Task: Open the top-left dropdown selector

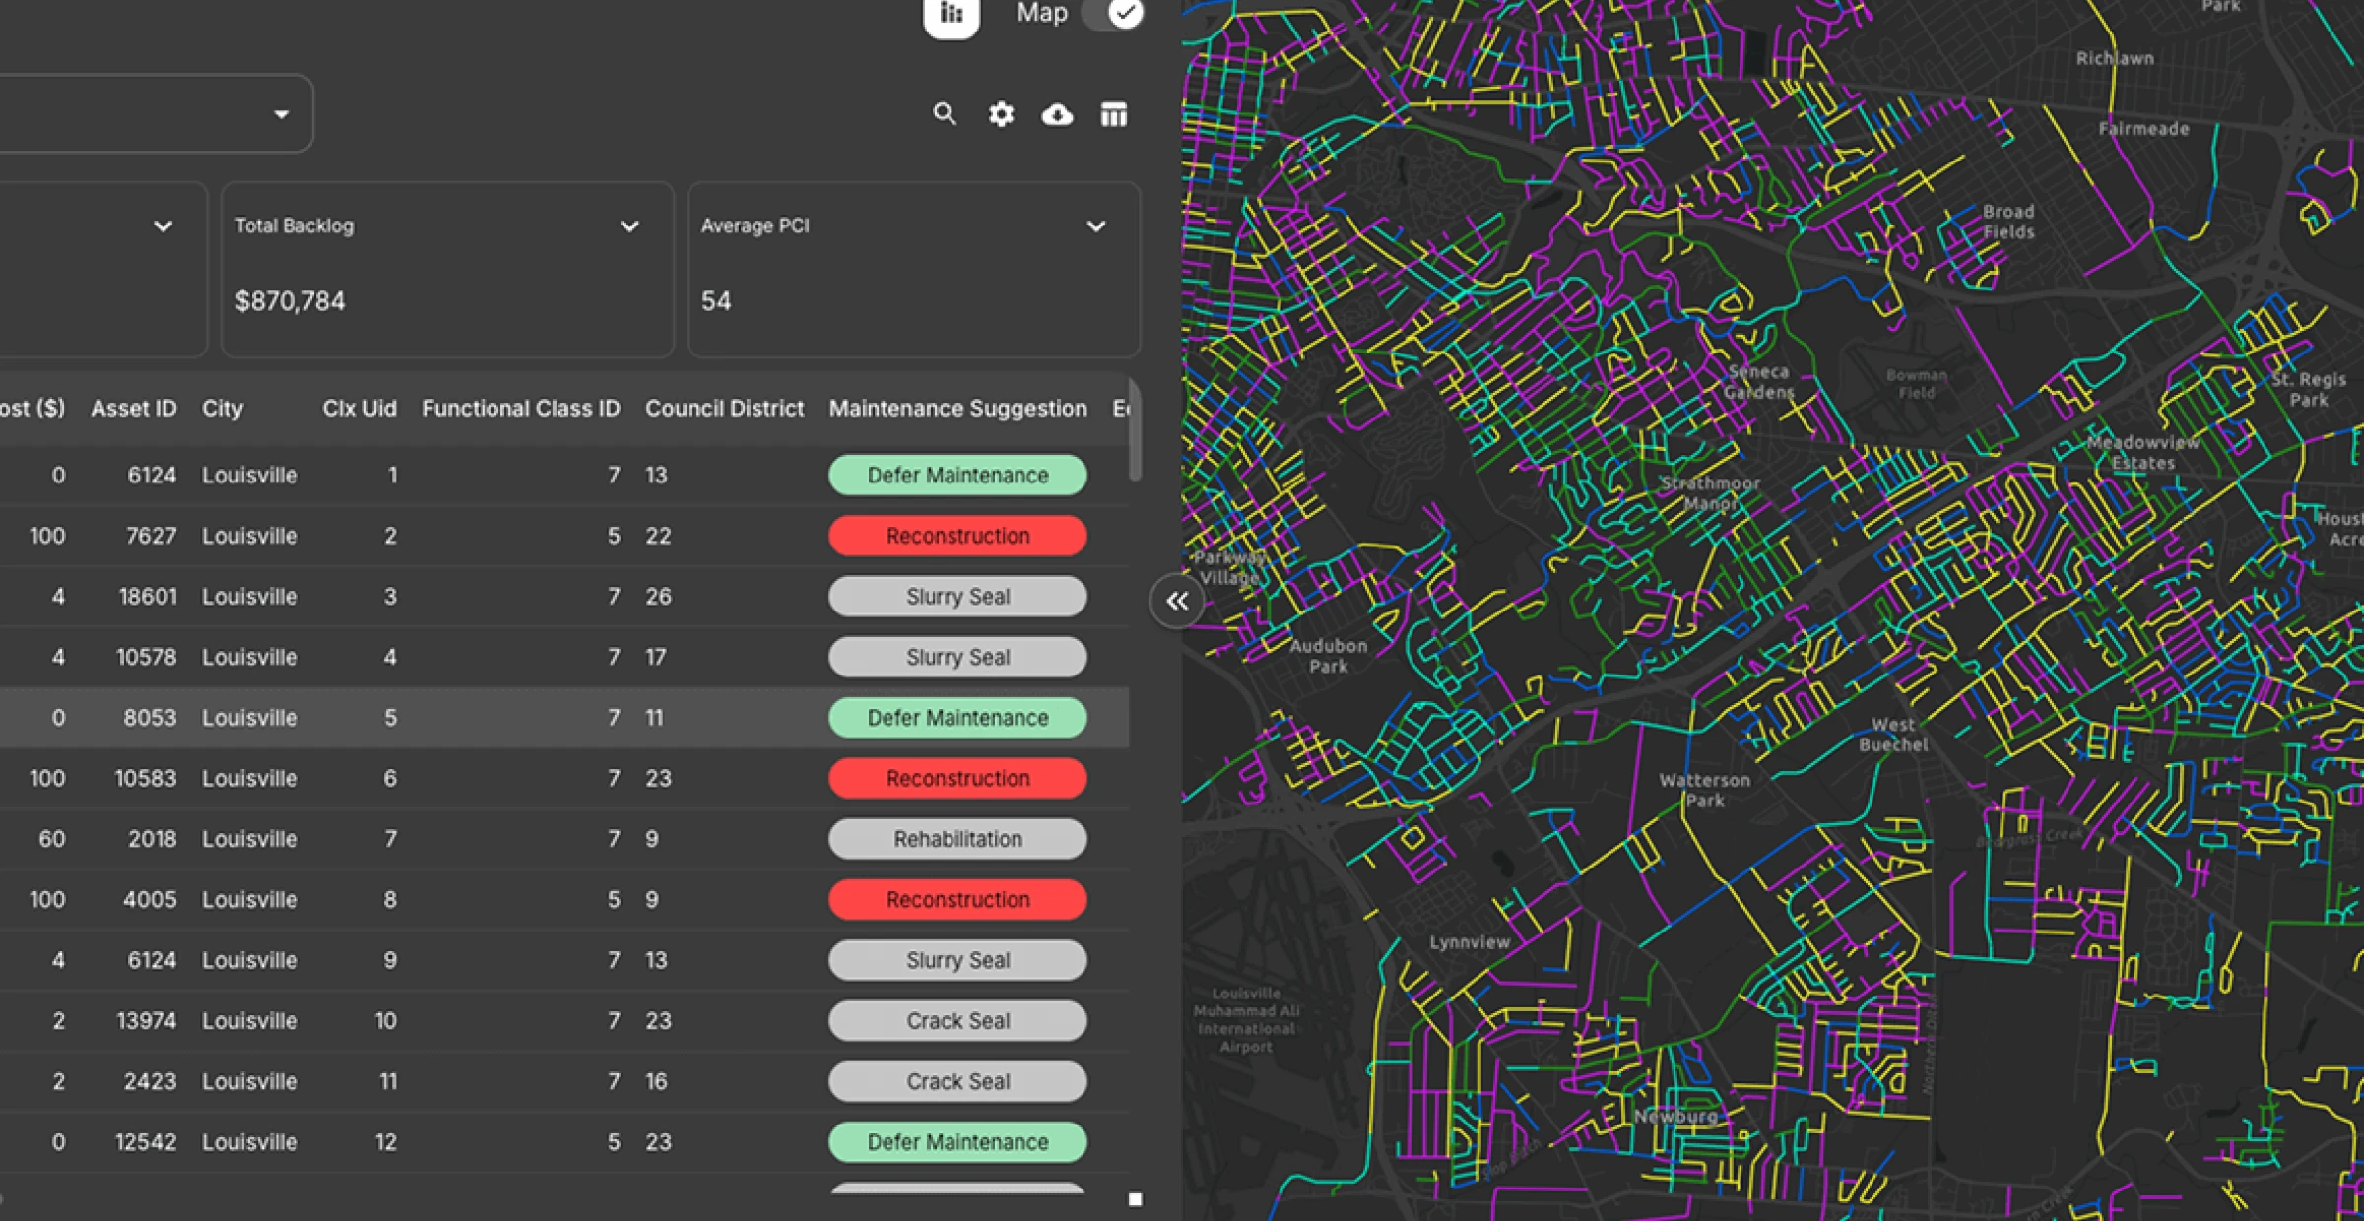Action: pos(281,114)
